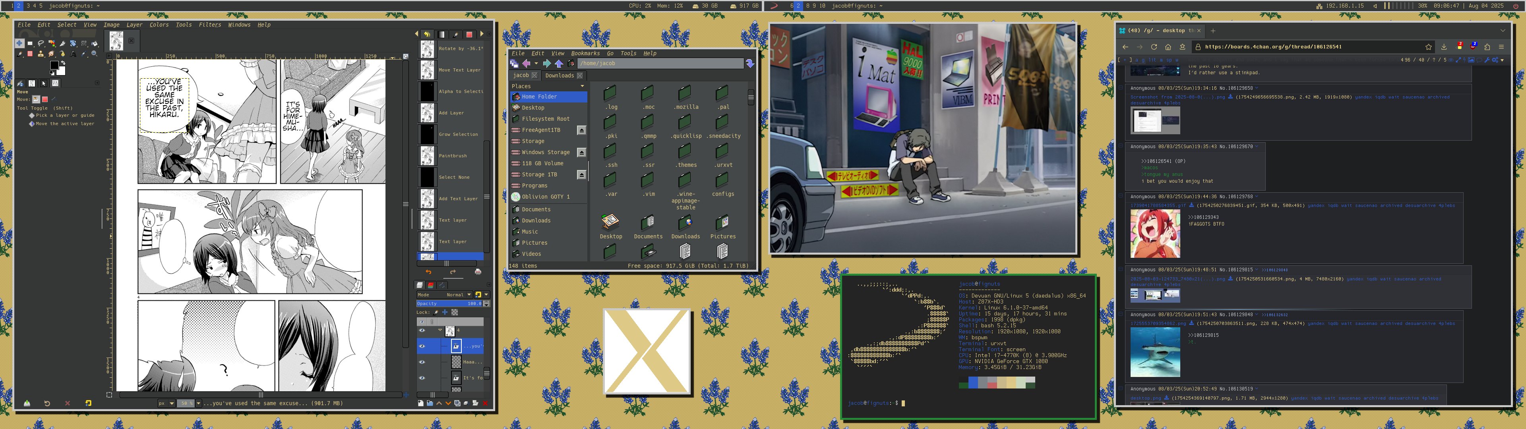Select "Pick a layer or guide" option
This screenshot has width=1526, height=429.
(x=62, y=116)
